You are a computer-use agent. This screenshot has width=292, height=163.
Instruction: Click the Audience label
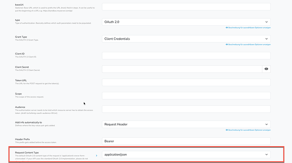pos(20,107)
